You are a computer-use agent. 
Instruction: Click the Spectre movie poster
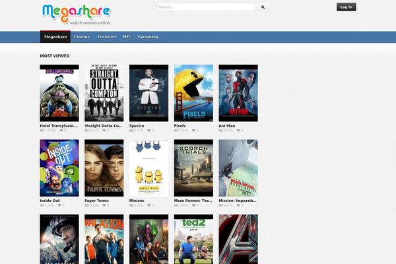click(148, 93)
